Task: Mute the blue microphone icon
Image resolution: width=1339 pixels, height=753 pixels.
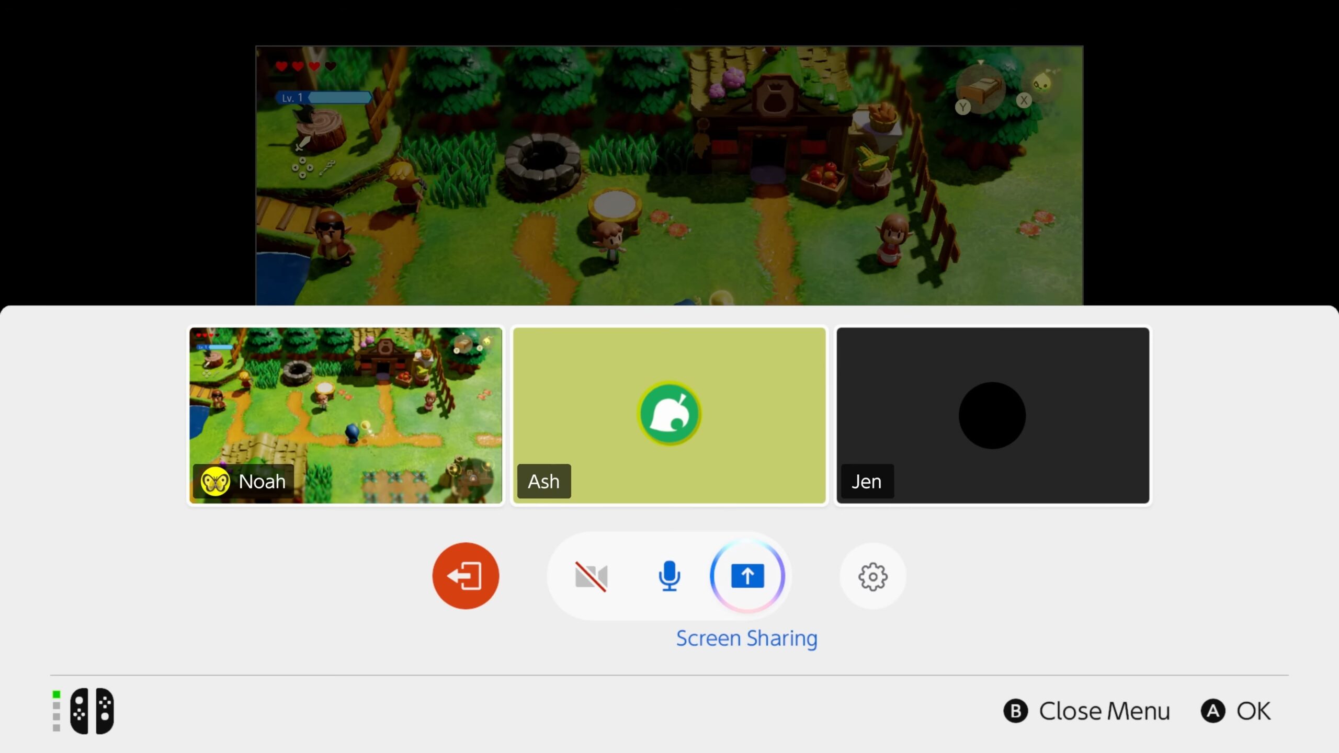Action: pyautogui.click(x=669, y=576)
